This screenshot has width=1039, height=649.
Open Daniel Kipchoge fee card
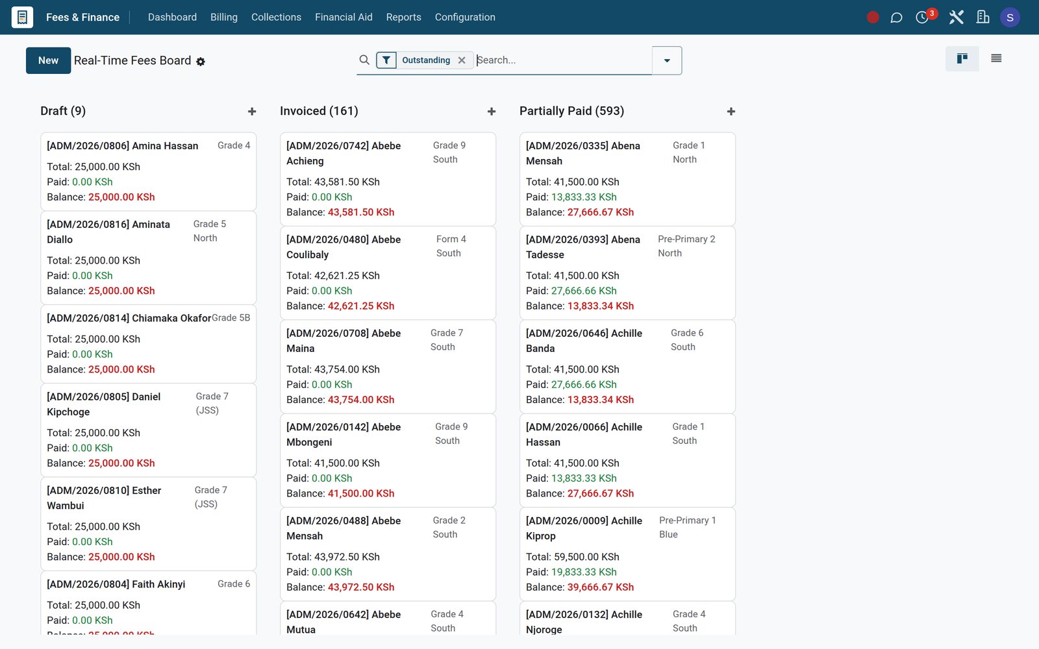click(x=148, y=430)
